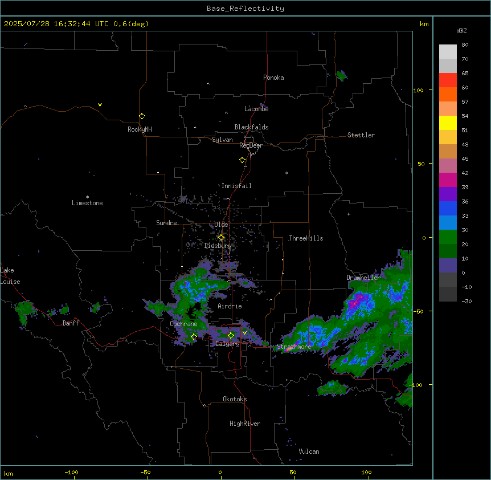The width and height of the screenshot is (491, 480).
Task: Pick the dark orange 60-57 dBZ legend swatch
Action: coord(448,94)
